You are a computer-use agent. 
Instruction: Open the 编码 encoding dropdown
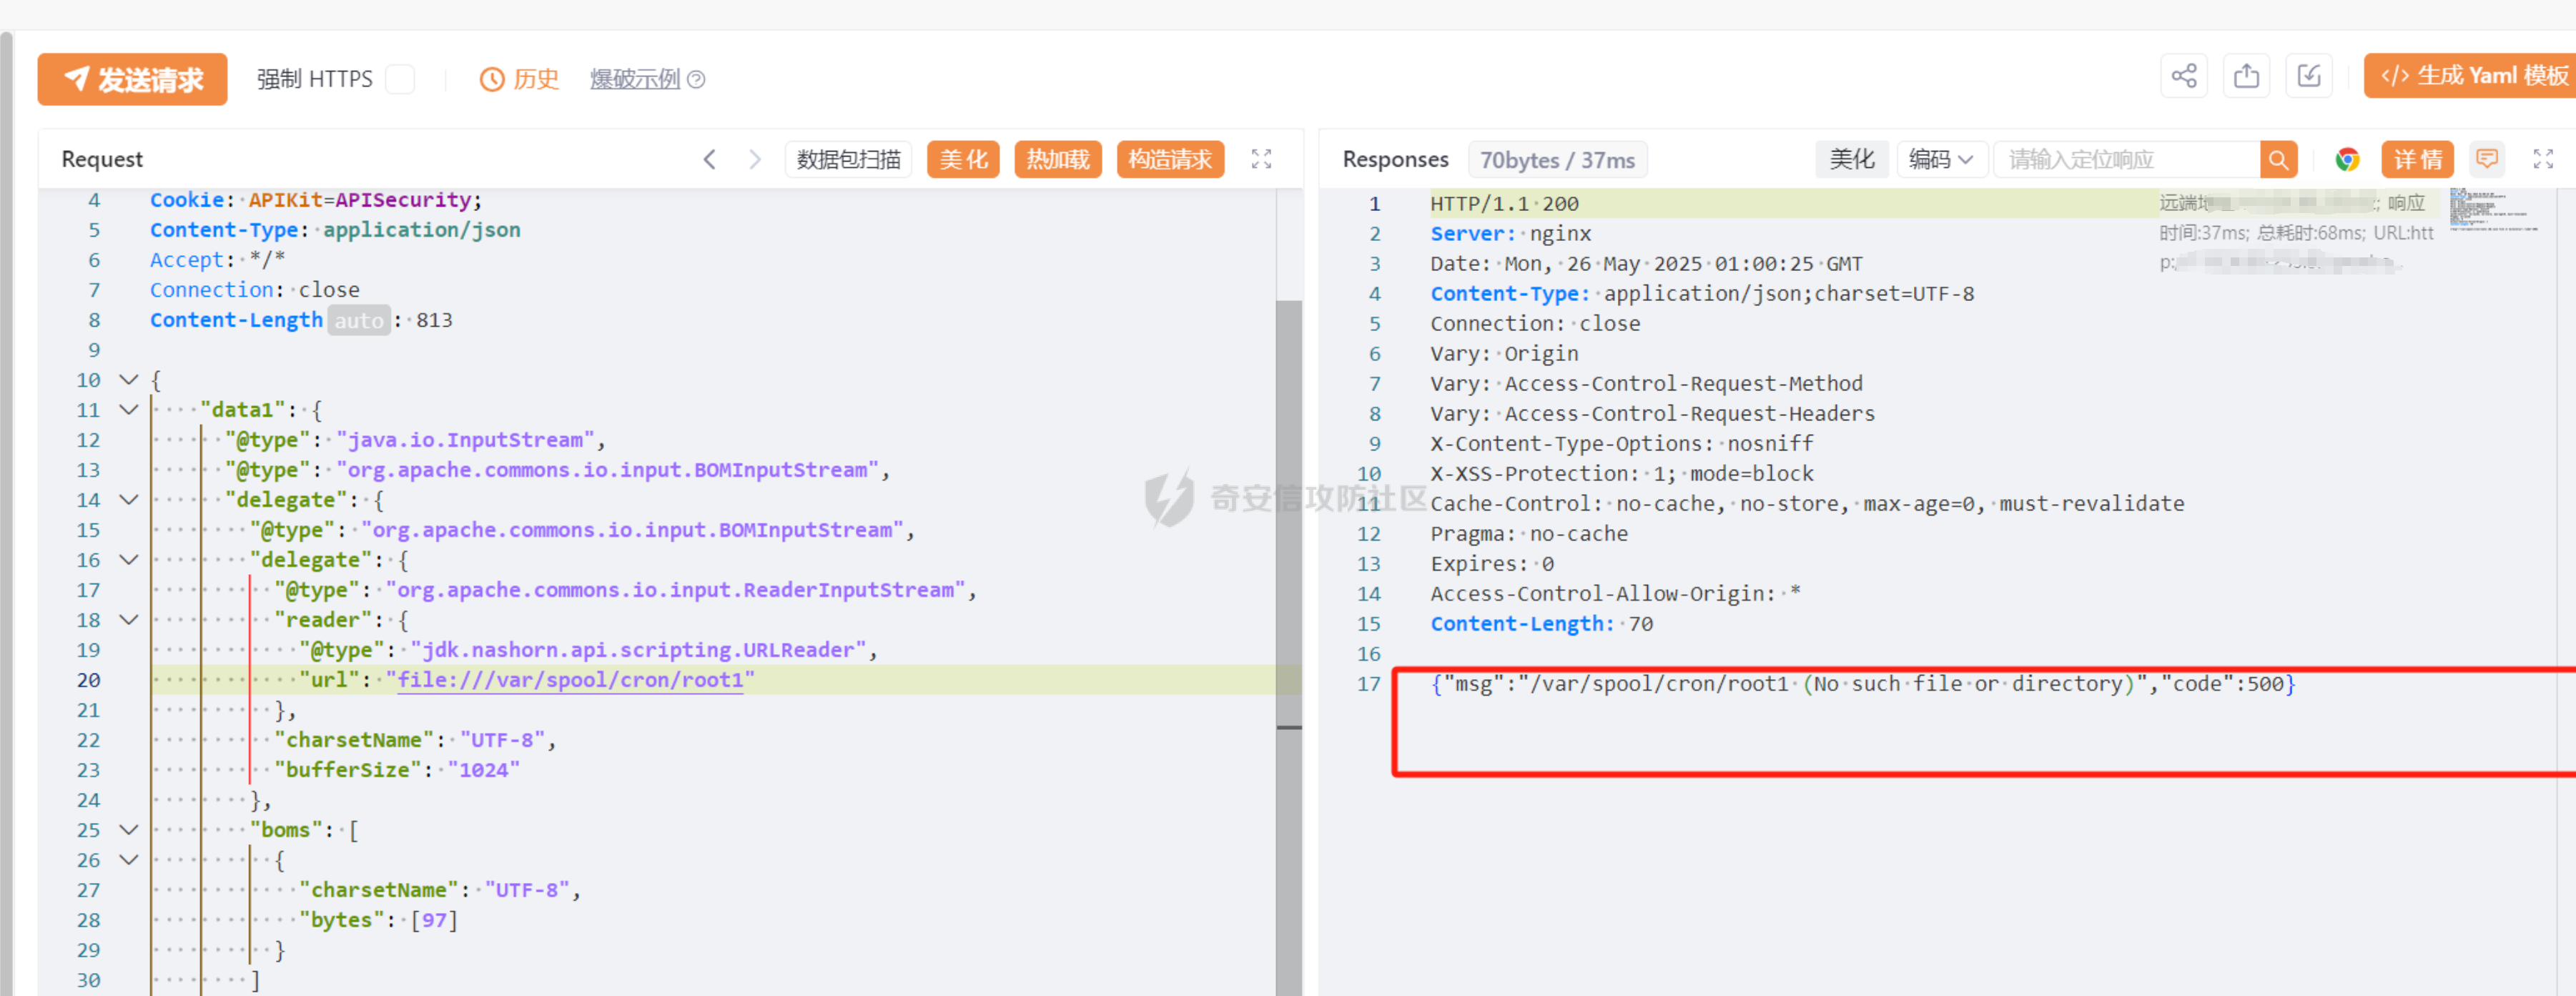[x=1941, y=159]
